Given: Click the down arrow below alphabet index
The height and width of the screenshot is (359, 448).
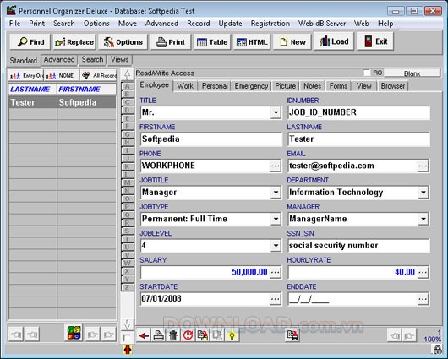Looking at the screenshot, I should tap(127, 325).
